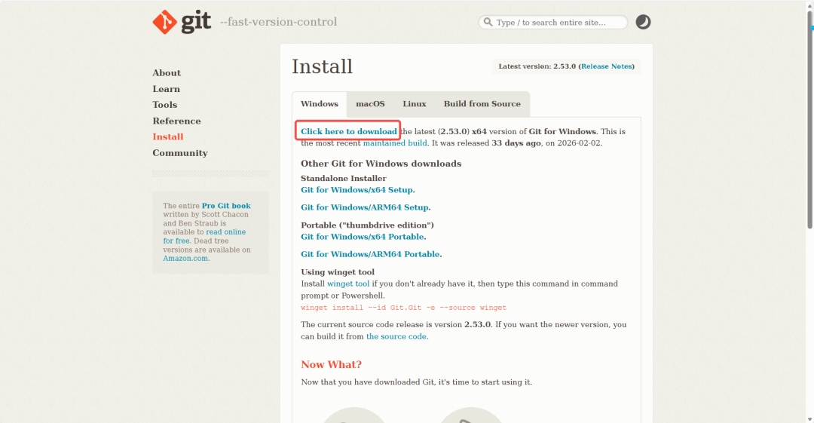
Task: Click 'Other Git for Windows downloads' heading
Action: 381,163
